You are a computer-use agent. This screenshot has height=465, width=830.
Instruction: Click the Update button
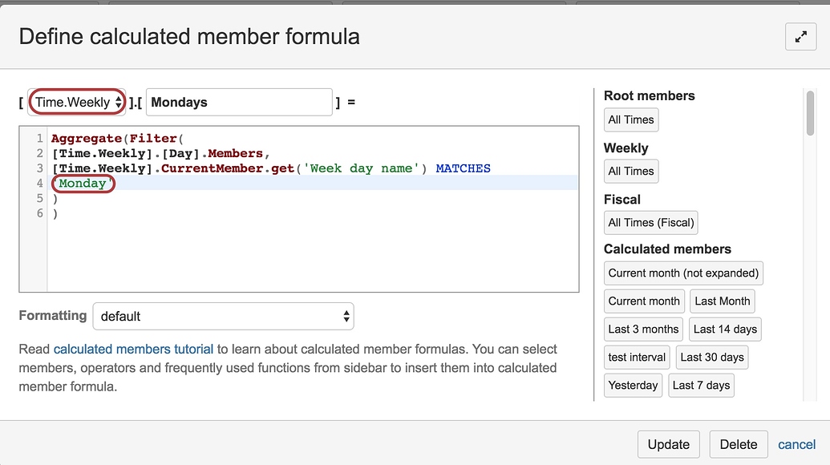coord(668,444)
